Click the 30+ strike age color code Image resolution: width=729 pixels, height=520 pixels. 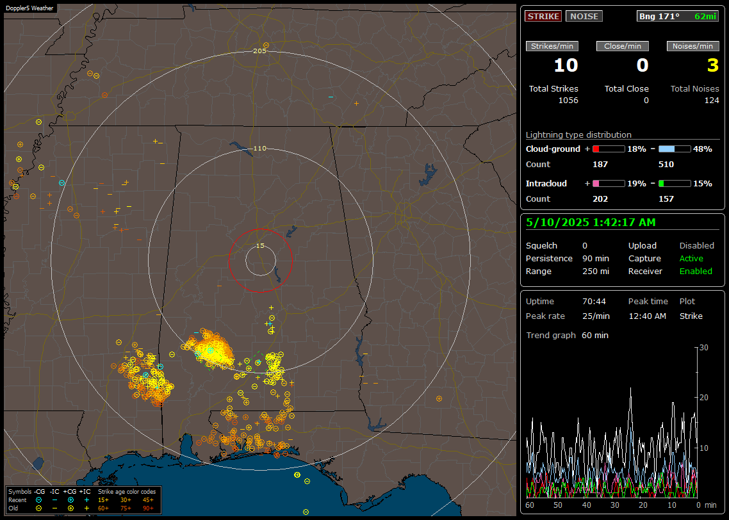coord(126,500)
